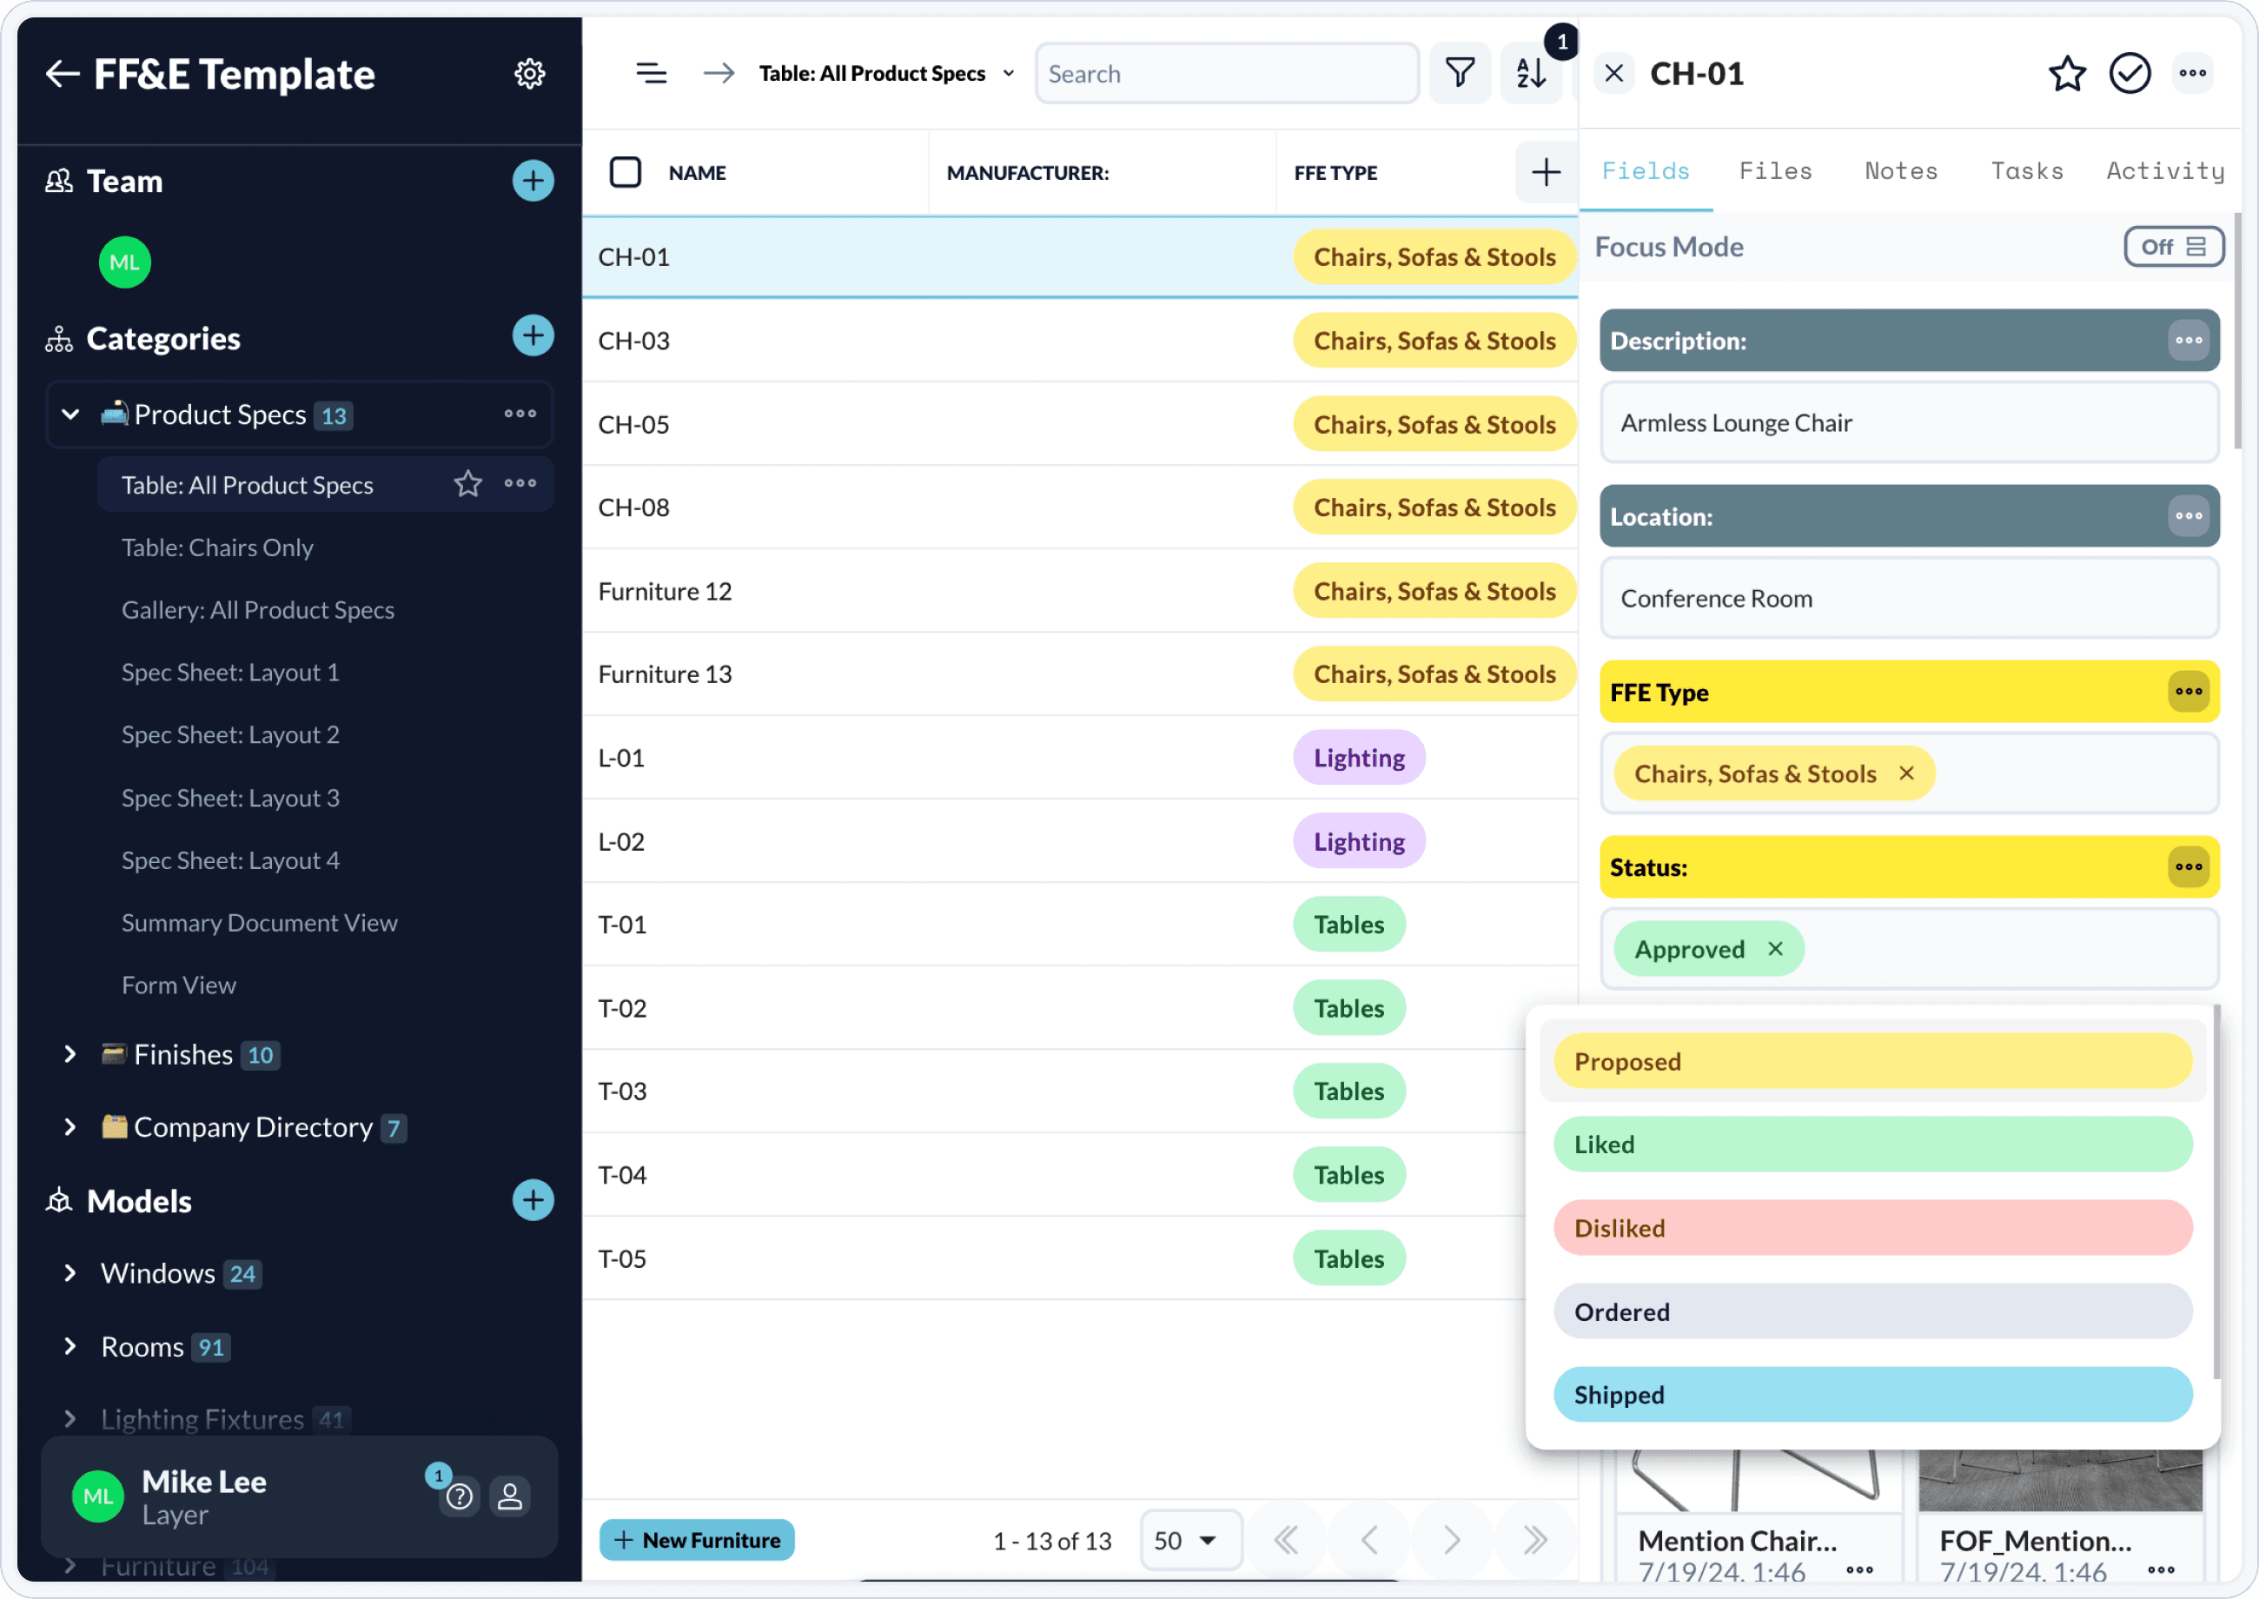Expand the Finishes category in sidebar
The width and height of the screenshot is (2259, 1599).
70,1052
